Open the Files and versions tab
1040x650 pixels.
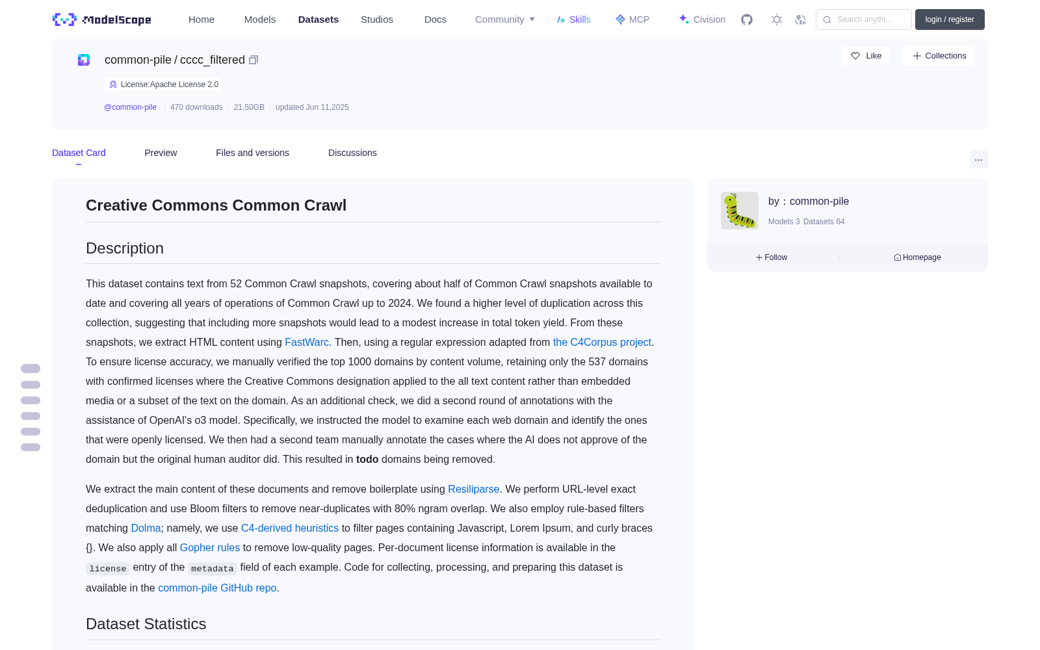pyautogui.click(x=252, y=153)
